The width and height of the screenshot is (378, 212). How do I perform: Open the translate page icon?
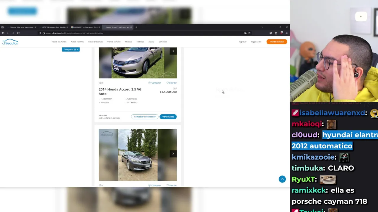tap(245, 33)
